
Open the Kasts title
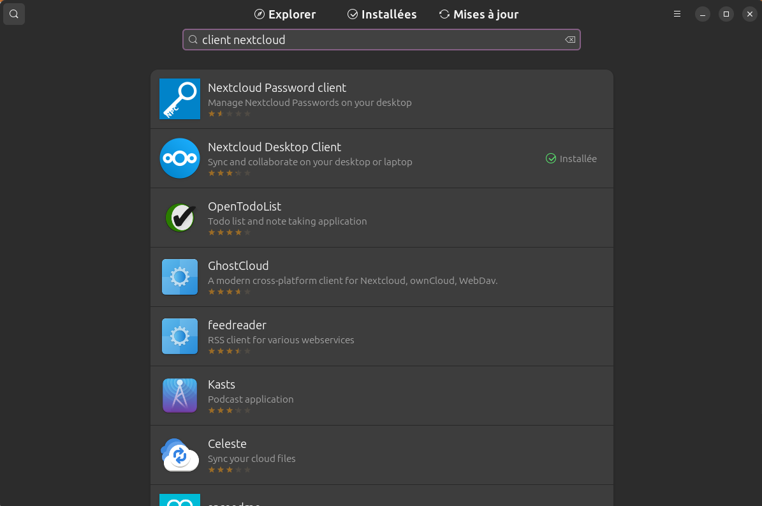tap(222, 385)
